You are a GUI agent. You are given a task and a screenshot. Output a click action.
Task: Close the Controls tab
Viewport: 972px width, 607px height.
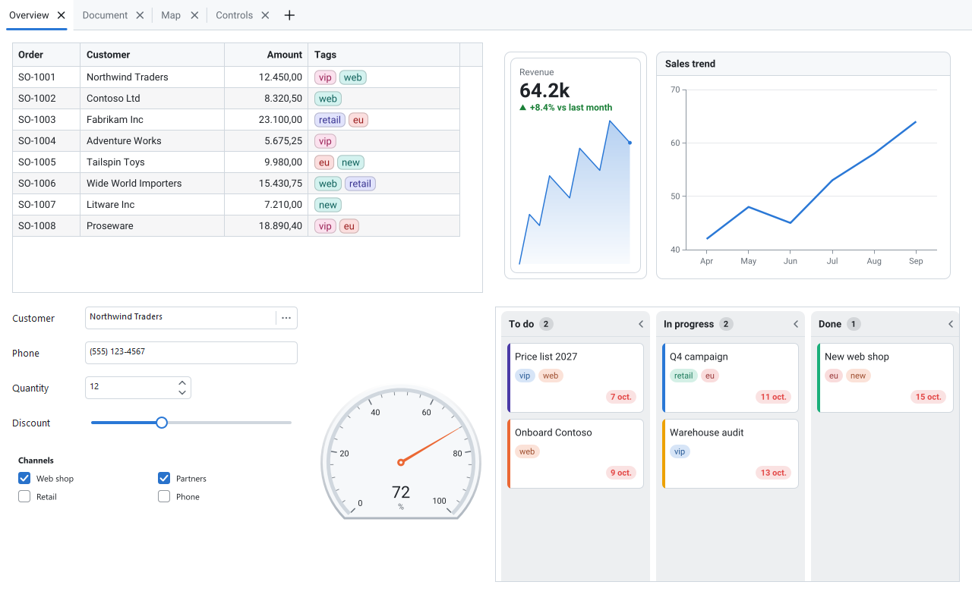coord(265,15)
